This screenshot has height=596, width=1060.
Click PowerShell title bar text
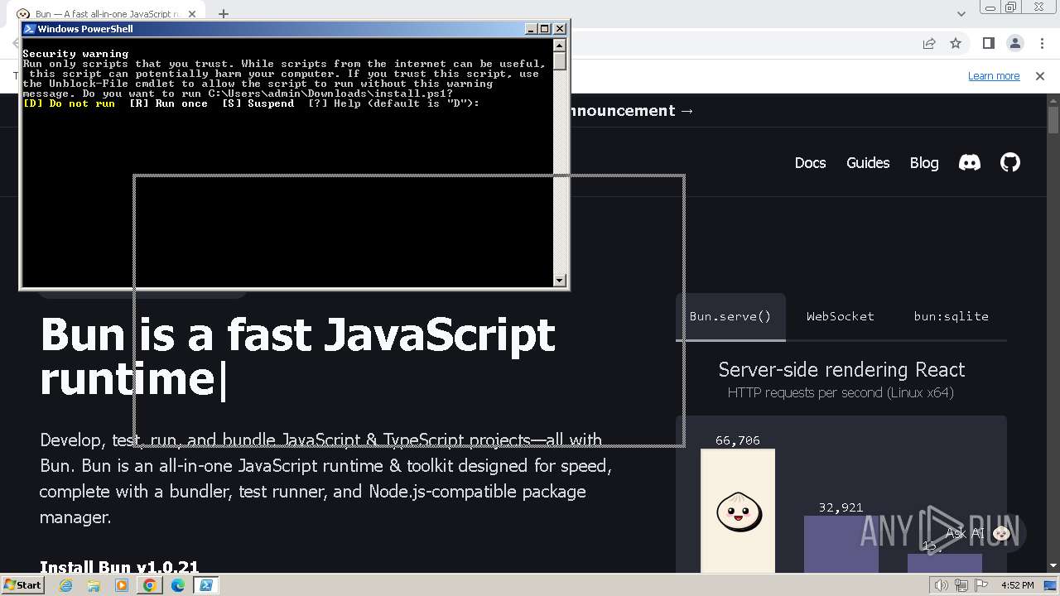coord(85,28)
